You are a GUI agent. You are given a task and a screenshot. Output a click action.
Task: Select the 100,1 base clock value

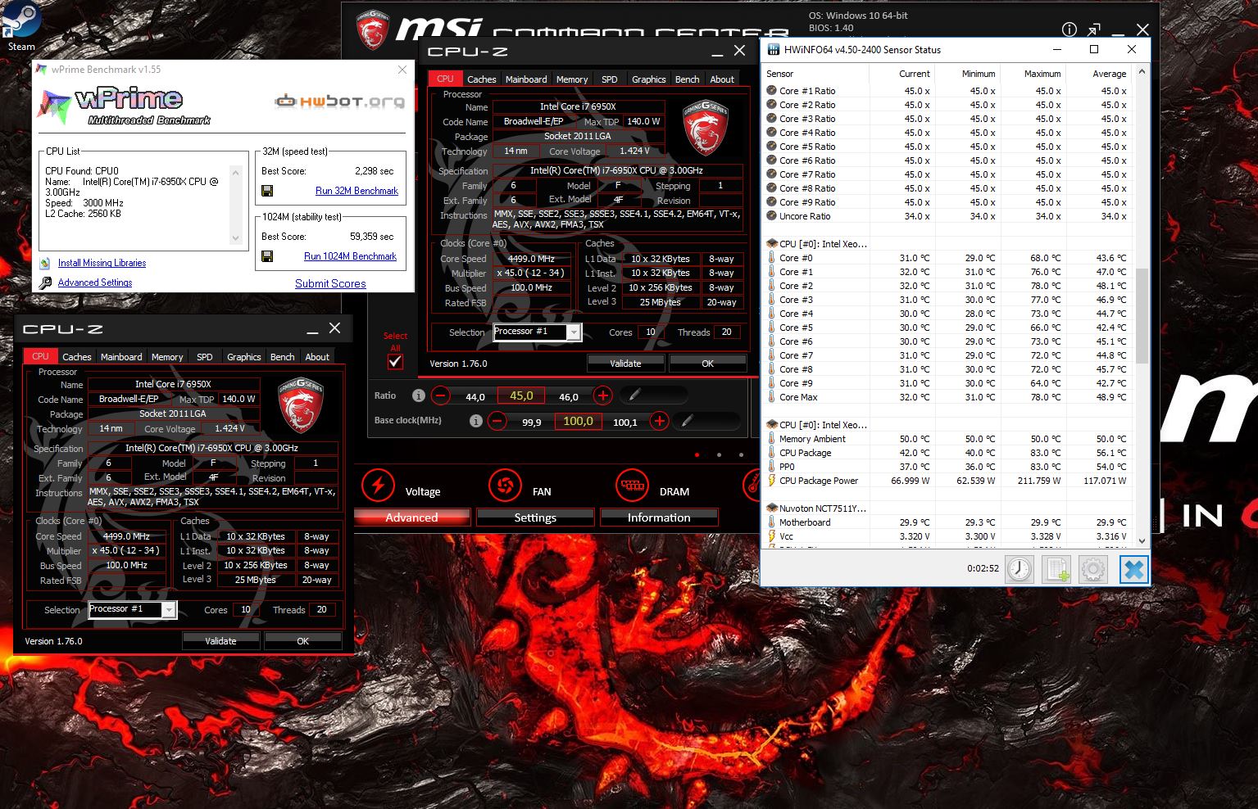625,423
